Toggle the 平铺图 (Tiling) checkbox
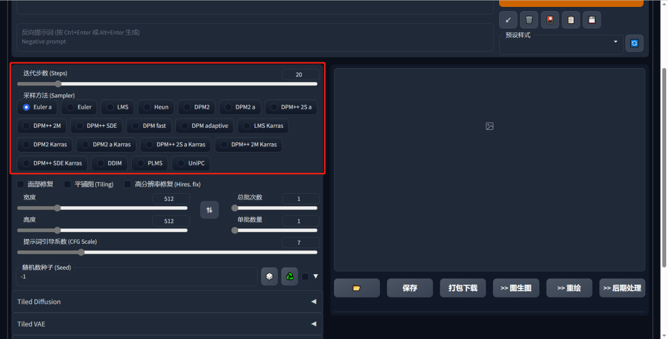Image resolution: width=668 pixels, height=339 pixels. click(x=67, y=184)
